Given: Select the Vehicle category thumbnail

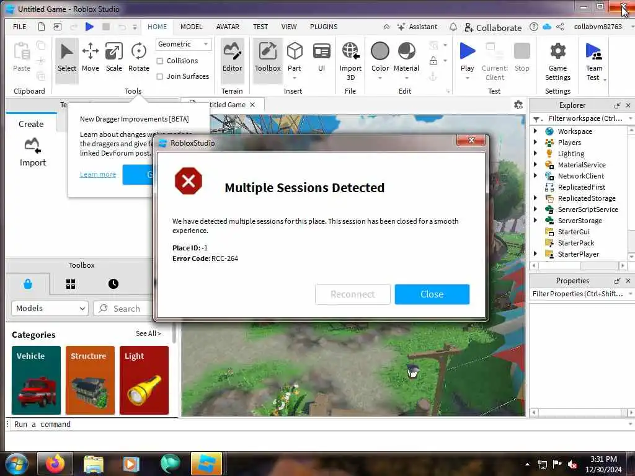Looking at the screenshot, I should tap(36, 380).
